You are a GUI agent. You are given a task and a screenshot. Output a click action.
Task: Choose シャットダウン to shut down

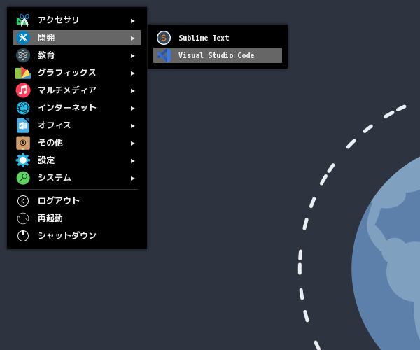click(77, 236)
